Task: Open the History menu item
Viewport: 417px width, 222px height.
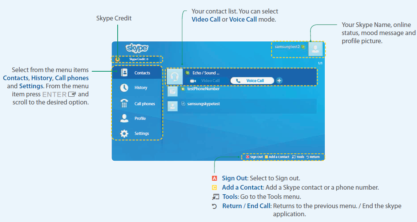Action: (137, 88)
